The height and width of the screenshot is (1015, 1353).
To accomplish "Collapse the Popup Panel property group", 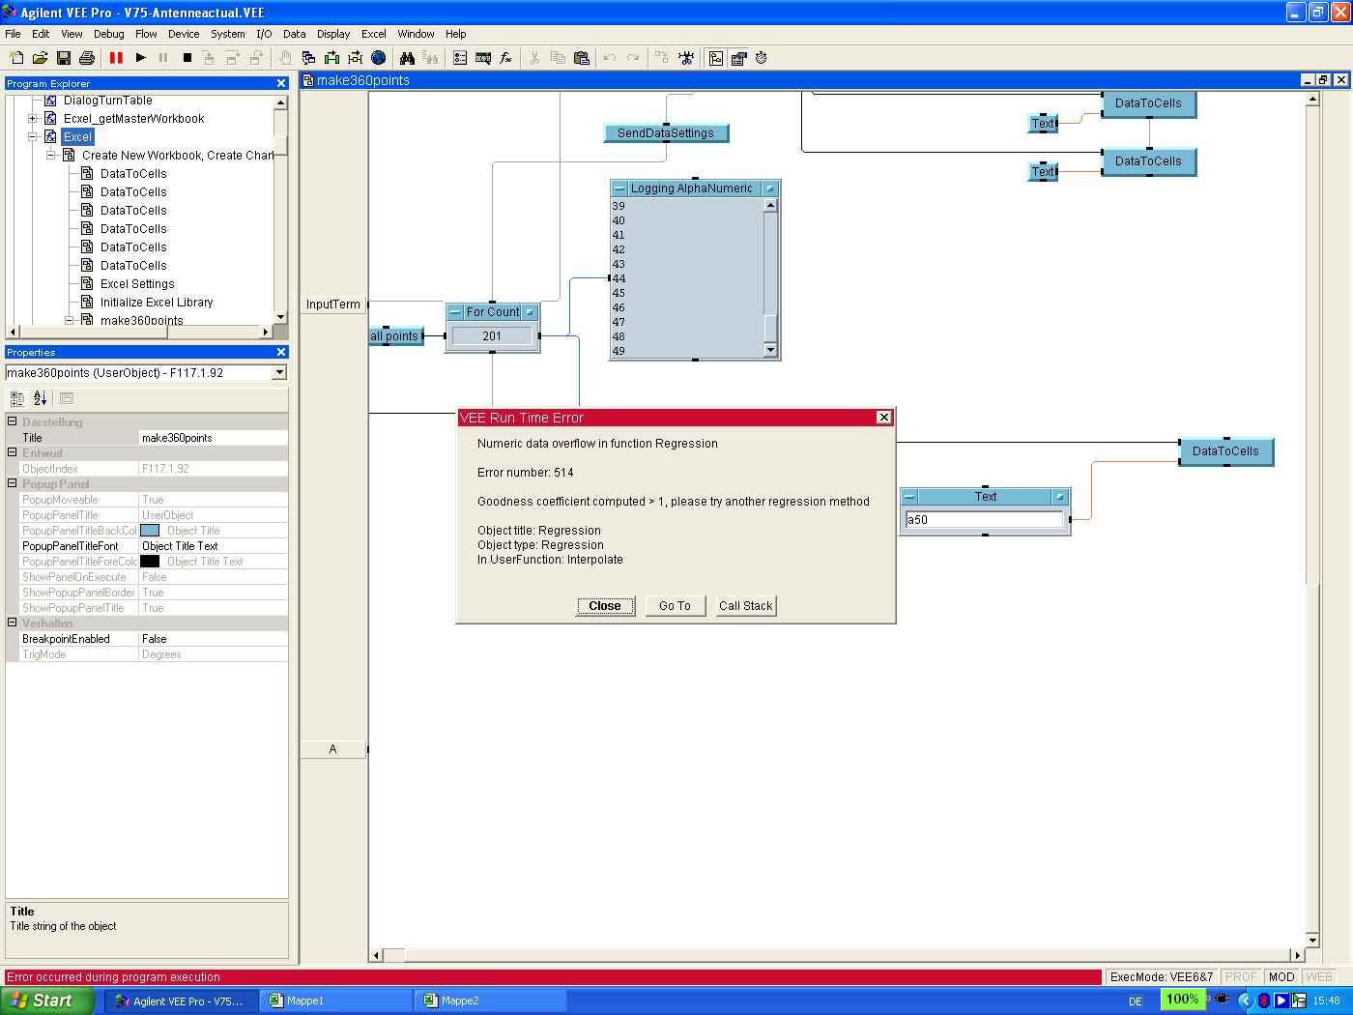I will [x=13, y=483].
